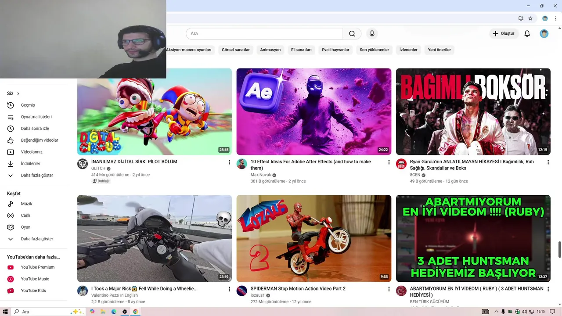This screenshot has height=316, width=562.
Task: Open lozaus1 channel avatar
Action: [242, 291]
